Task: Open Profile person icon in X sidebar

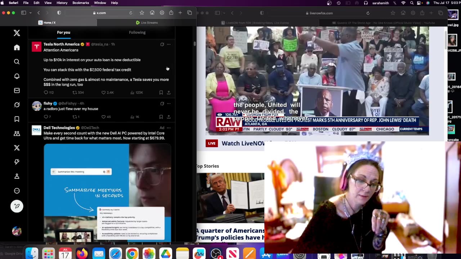Action: [17, 176]
